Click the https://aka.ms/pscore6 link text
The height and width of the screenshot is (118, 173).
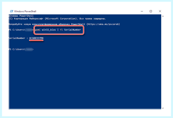pyautogui.click(x=103, y=24)
